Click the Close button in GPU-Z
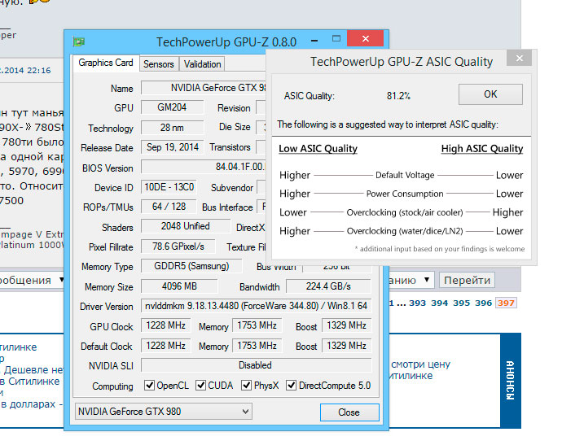Viewport: 584px width, 445px height. [349, 412]
